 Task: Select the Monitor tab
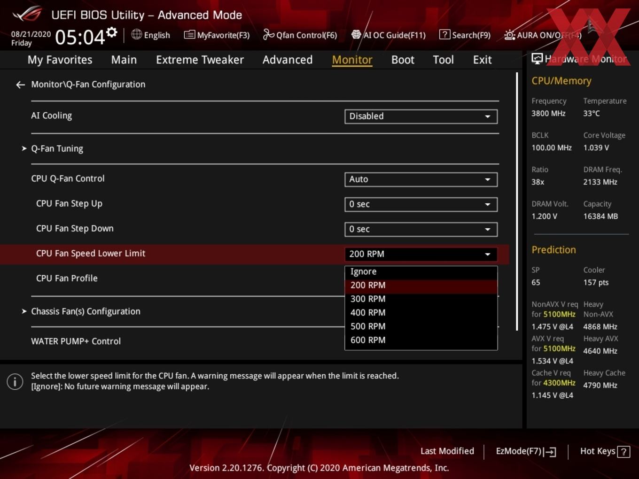(x=352, y=60)
